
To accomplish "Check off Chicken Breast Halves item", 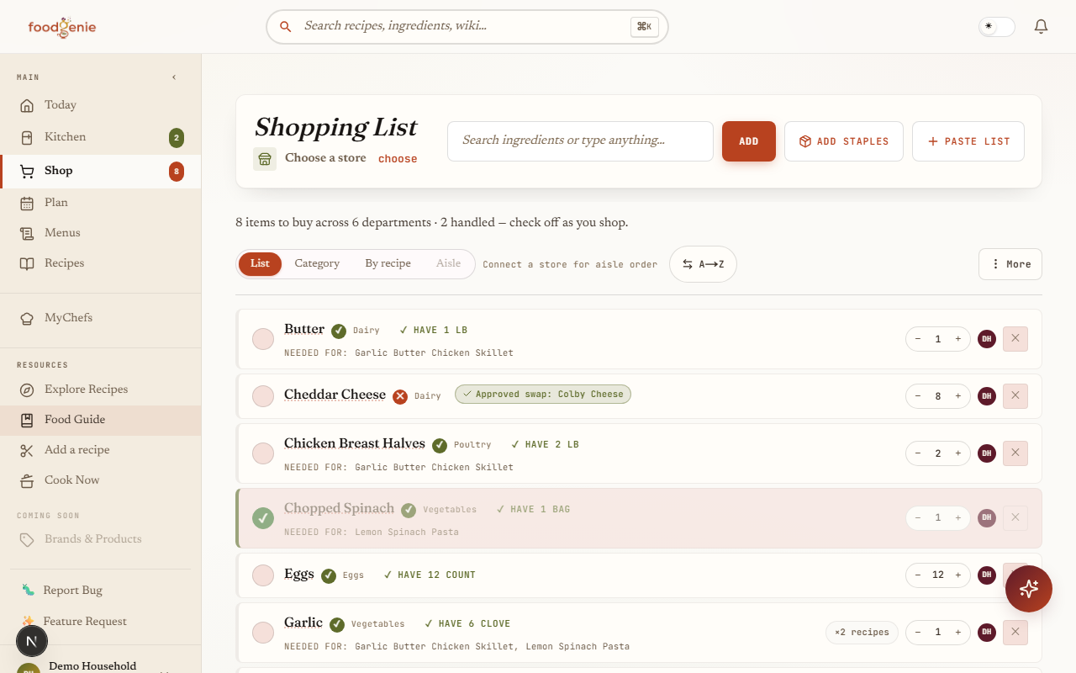I will pyautogui.click(x=263, y=453).
